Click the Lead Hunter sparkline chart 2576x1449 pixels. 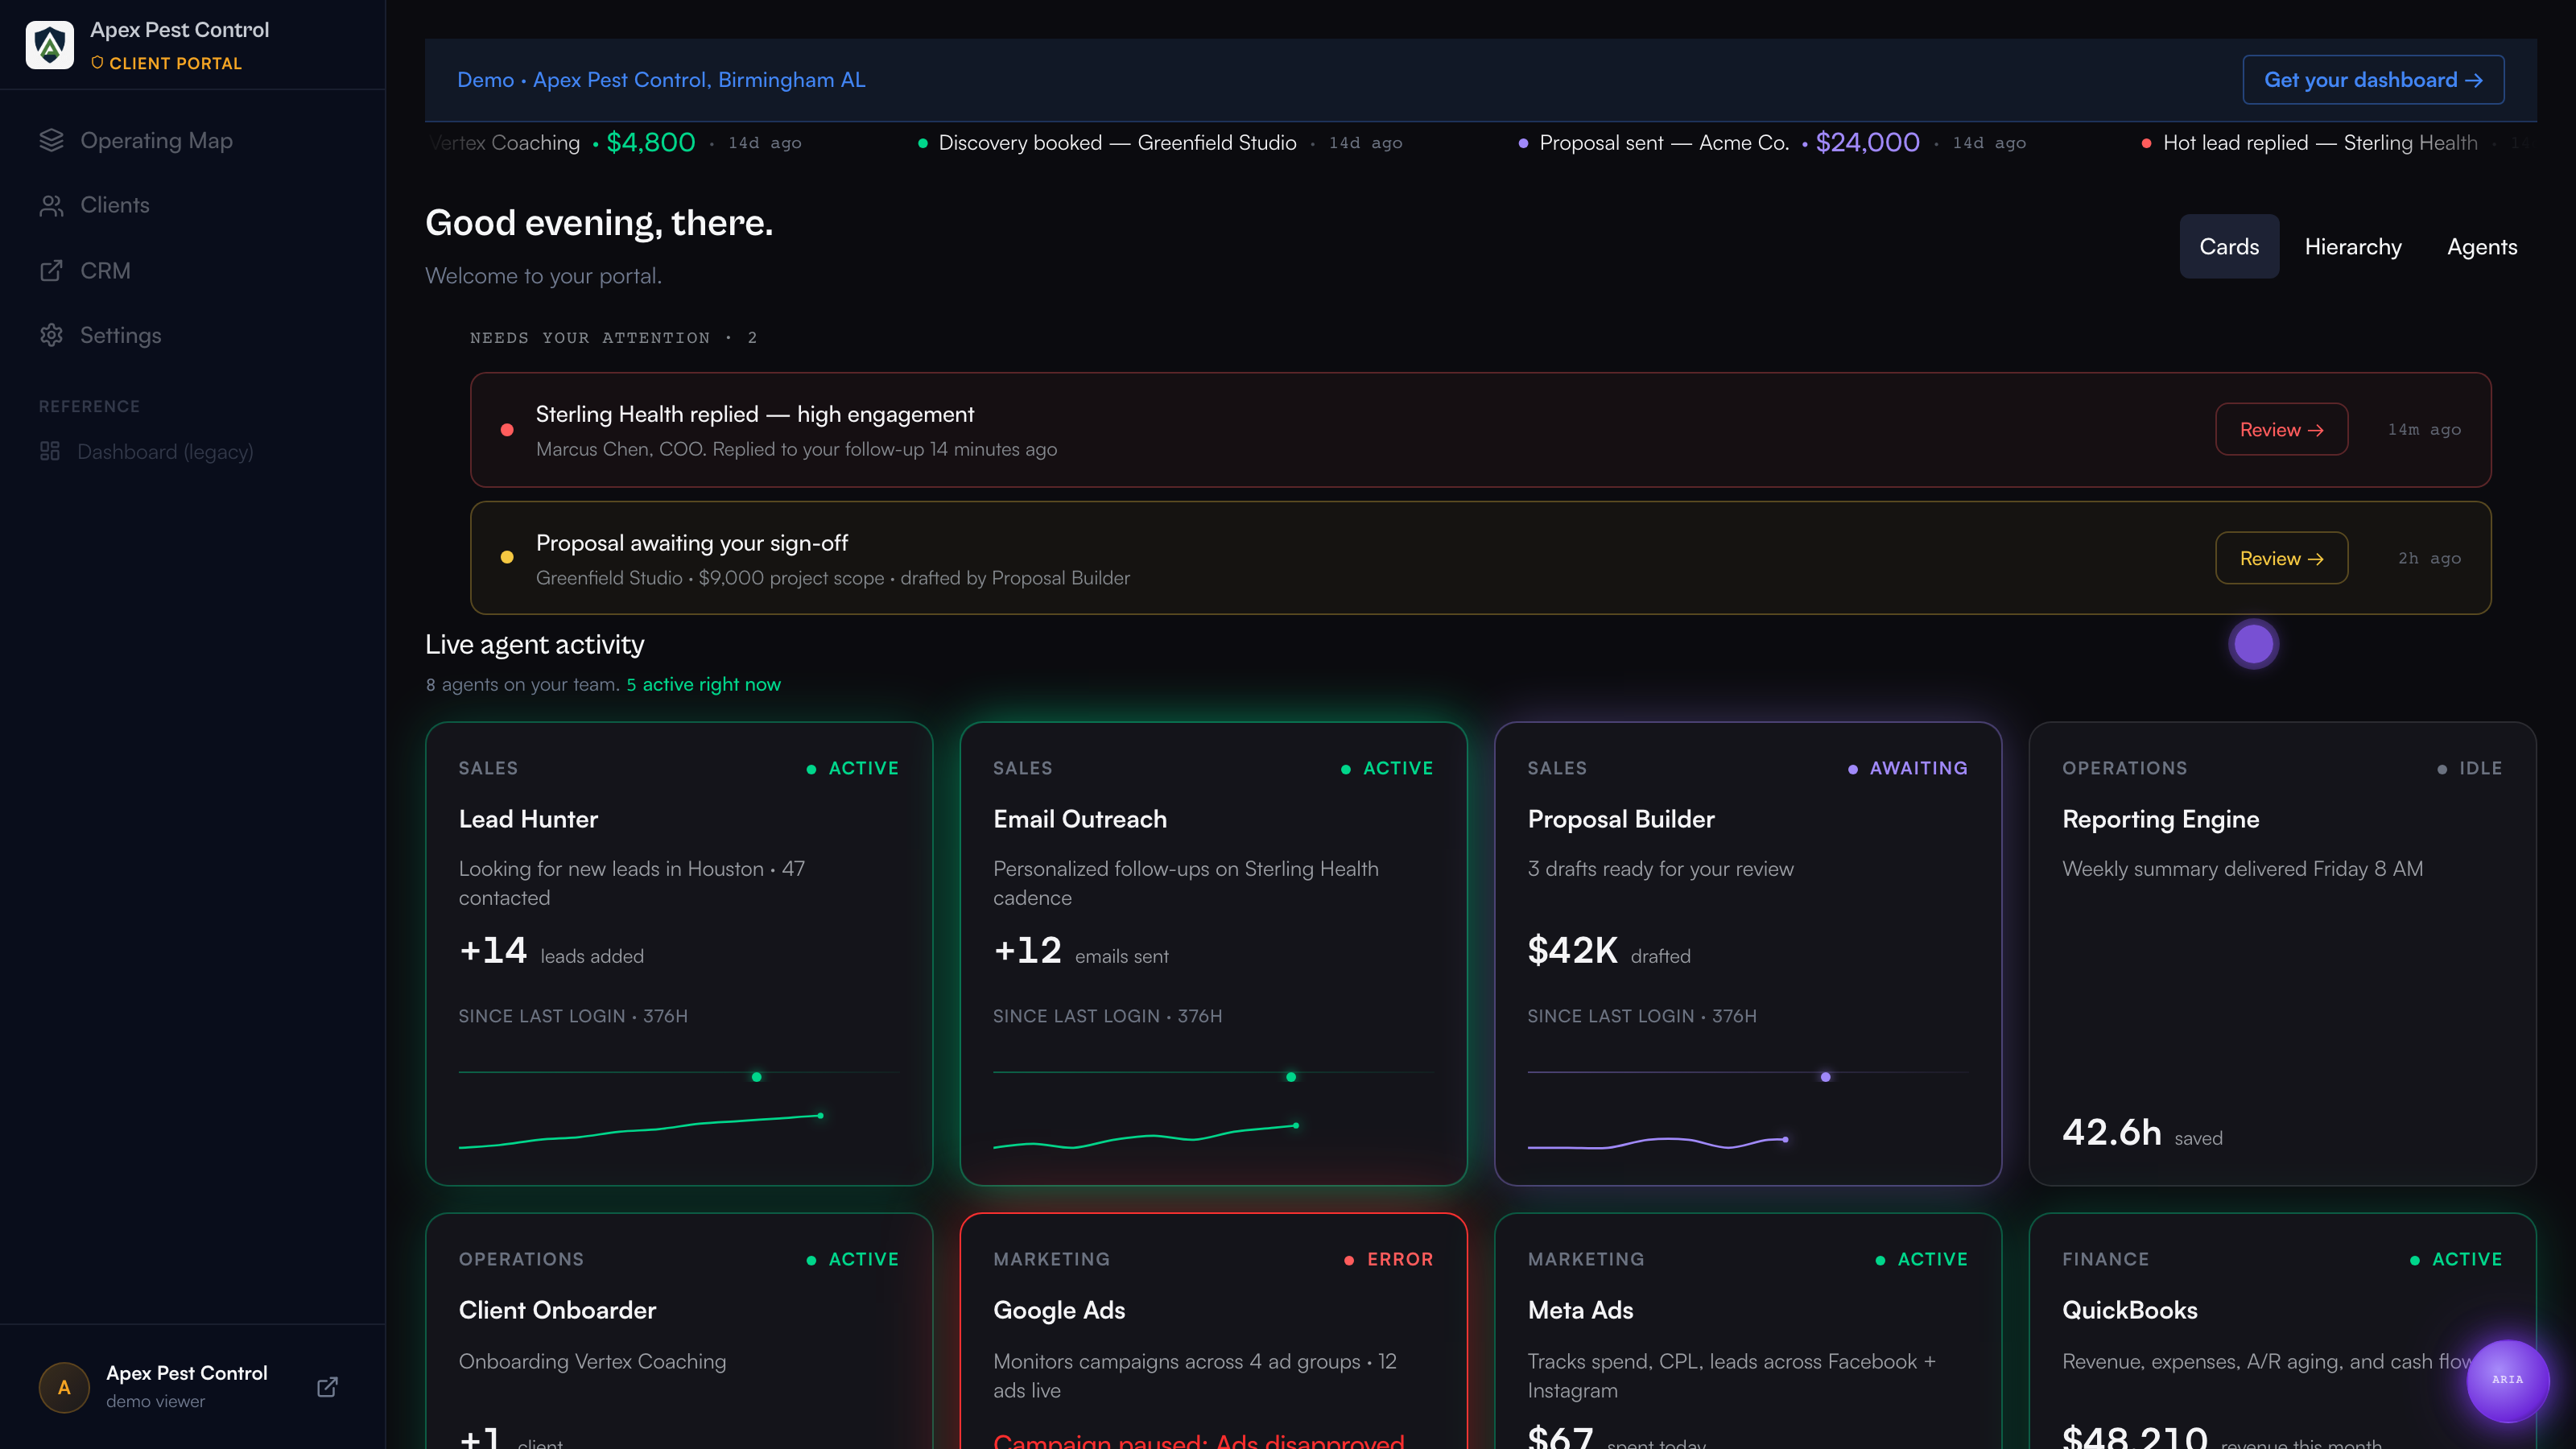click(x=641, y=1131)
